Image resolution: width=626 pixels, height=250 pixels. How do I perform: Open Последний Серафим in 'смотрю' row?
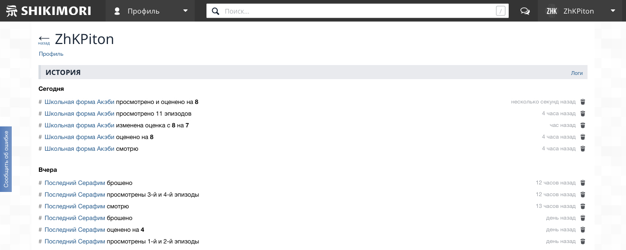click(75, 206)
